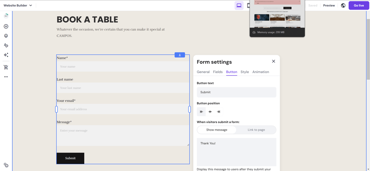
Task: Open the feedback smiley icon in the sidebar
Action: 6,165
